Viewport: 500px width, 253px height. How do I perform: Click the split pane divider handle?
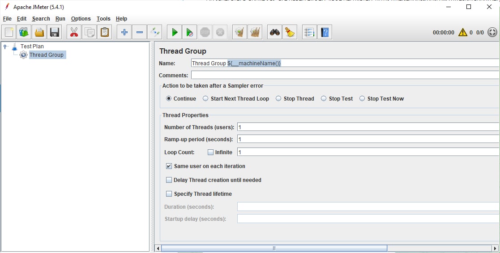click(152, 146)
